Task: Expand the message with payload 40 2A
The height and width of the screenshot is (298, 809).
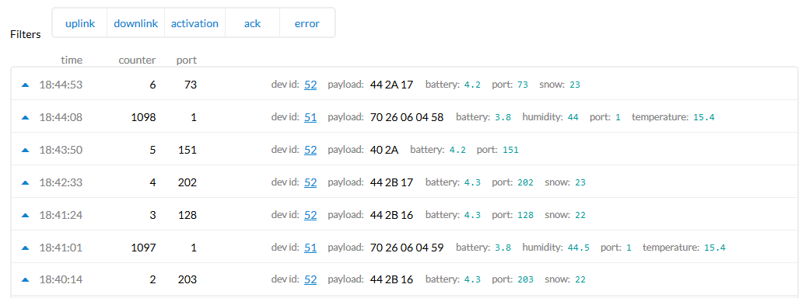Action: [x=404, y=150]
